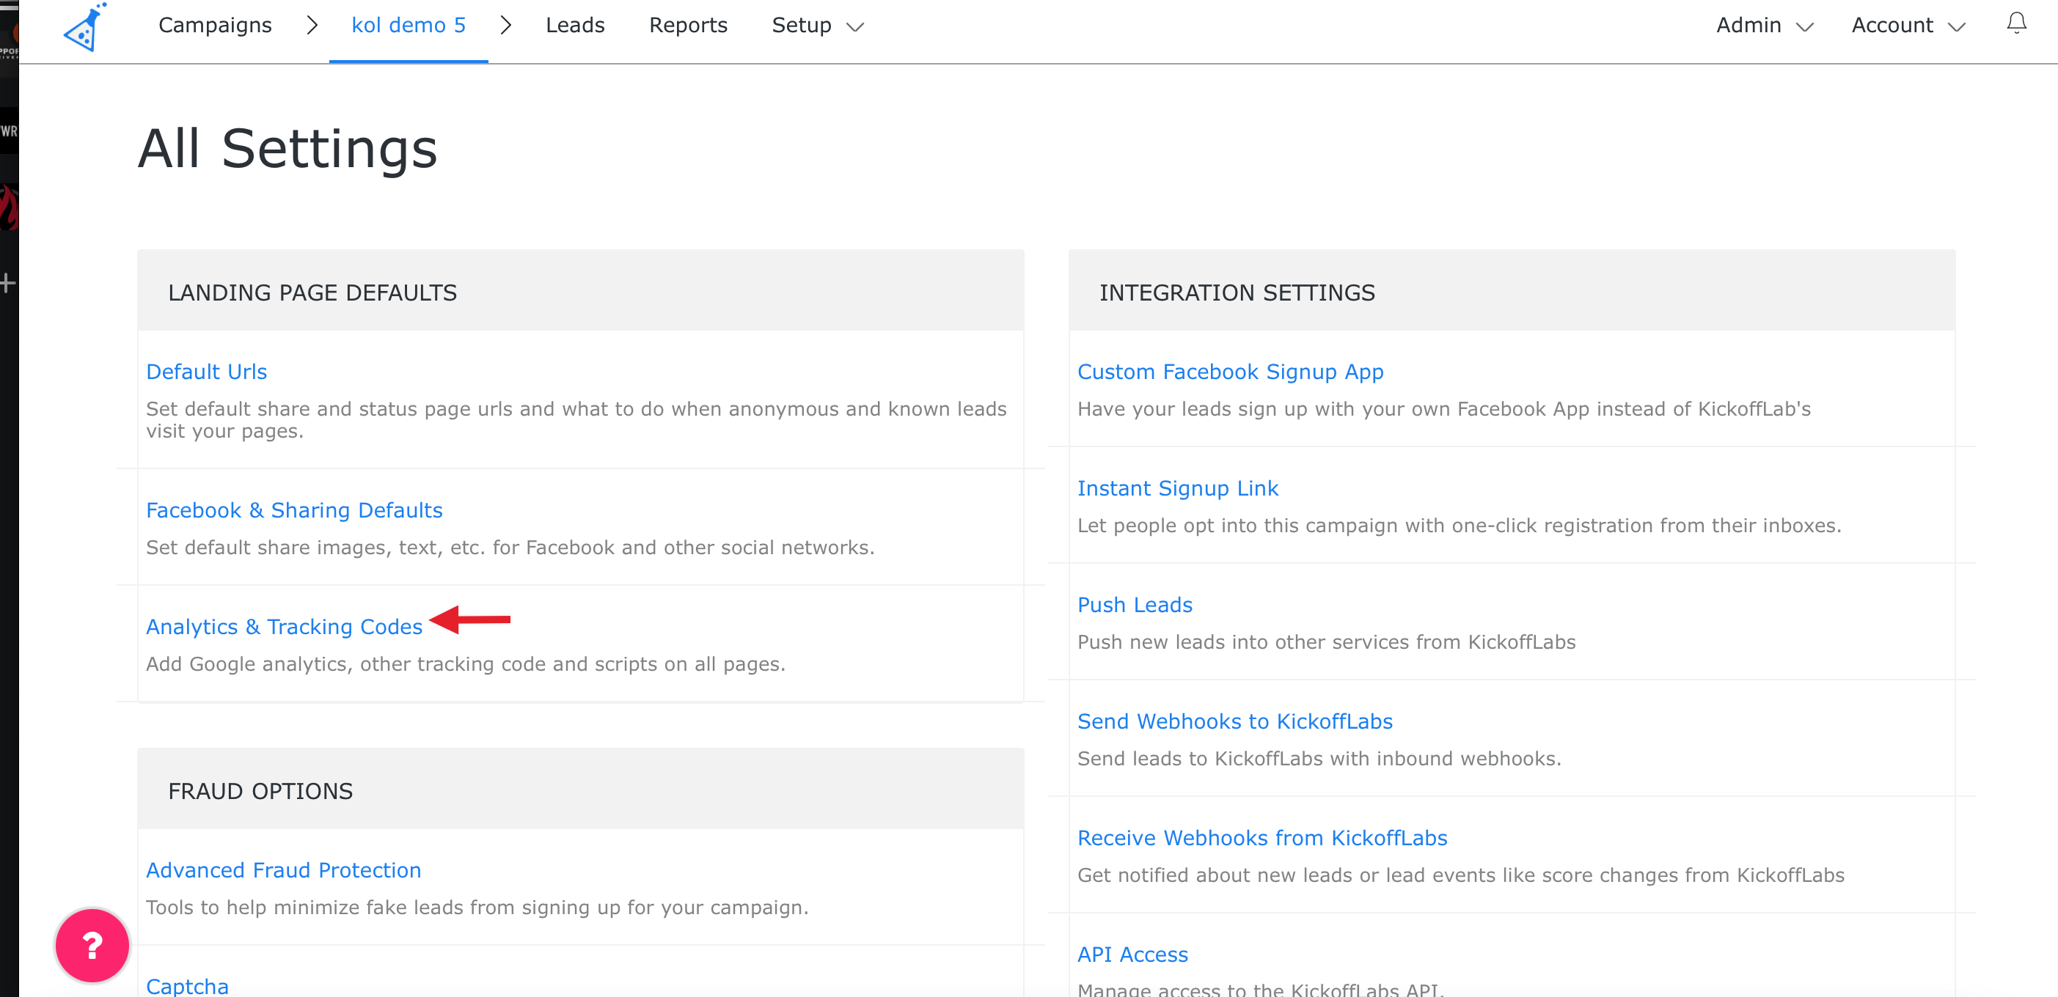This screenshot has width=2058, height=997.
Task: Open Captcha settings link
Action: pyautogui.click(x=187, y=986)
